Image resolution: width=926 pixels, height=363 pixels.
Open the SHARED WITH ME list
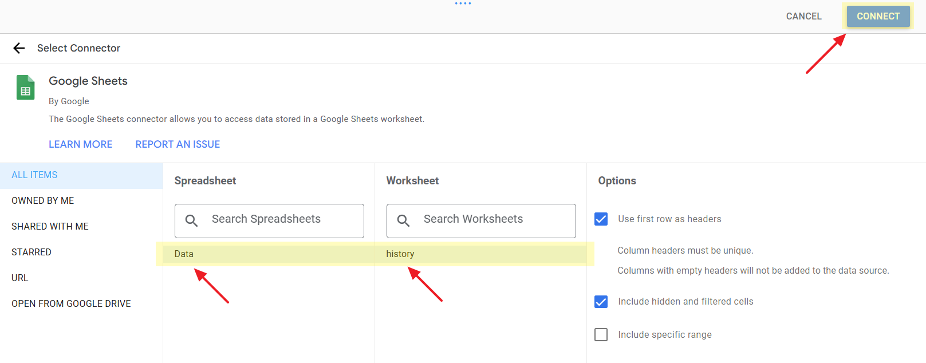(50, 227)
